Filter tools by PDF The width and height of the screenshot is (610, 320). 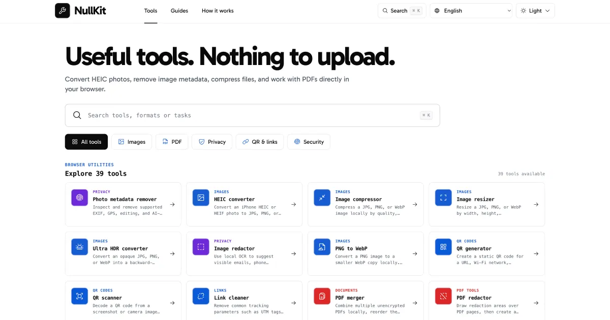172,142
